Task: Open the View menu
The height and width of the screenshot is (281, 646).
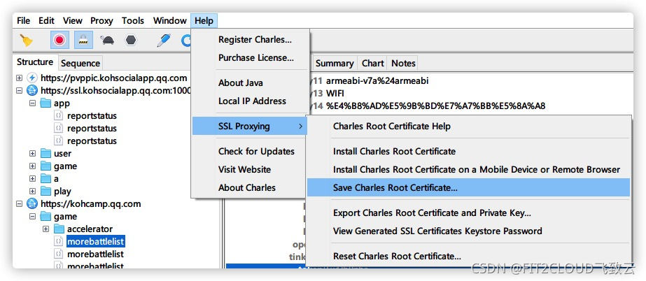Action: click(x=73, y=20)
